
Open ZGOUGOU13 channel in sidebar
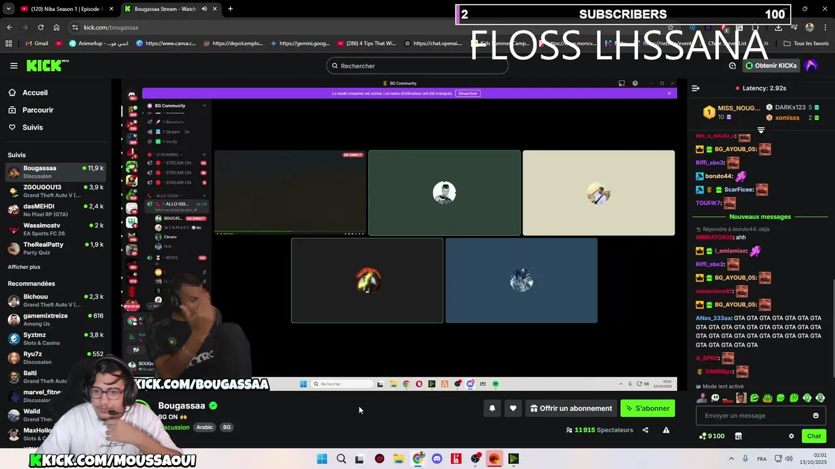[x=55, y=191]
